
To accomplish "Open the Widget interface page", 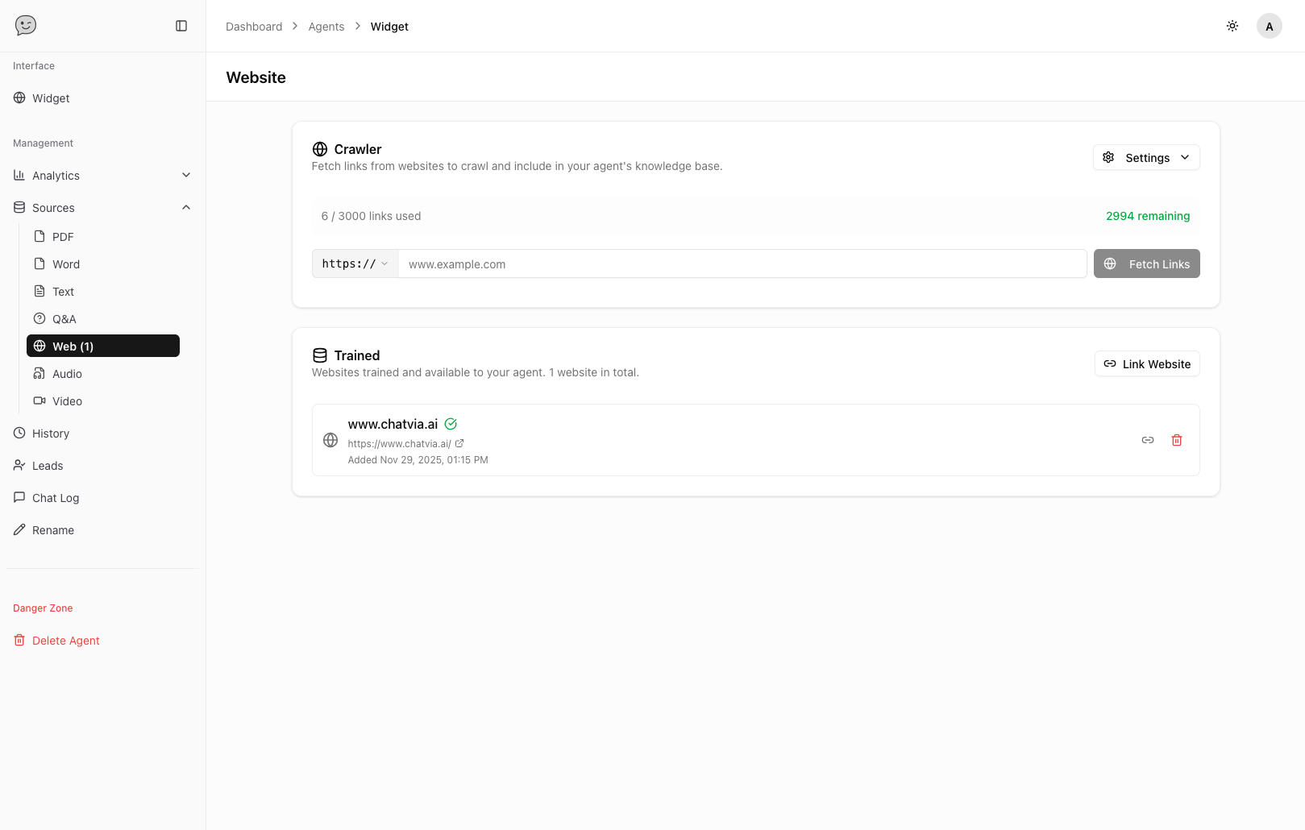I will [51, 98].
